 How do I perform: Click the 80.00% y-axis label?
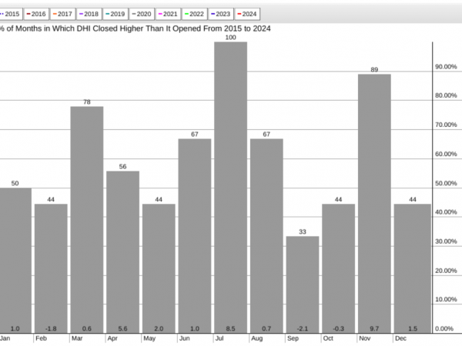pyautogui.click(x=446, y=95)
